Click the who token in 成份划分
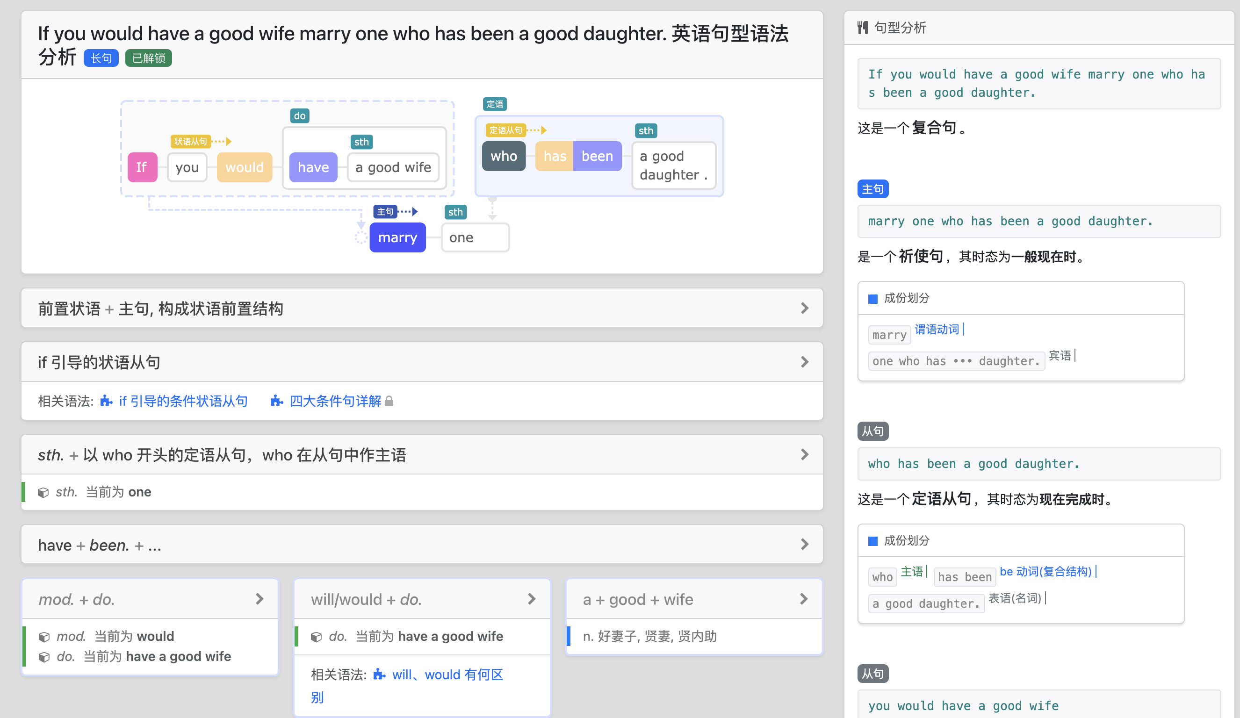The height and width of the screenshot is (718, 1240). (882, 577)
